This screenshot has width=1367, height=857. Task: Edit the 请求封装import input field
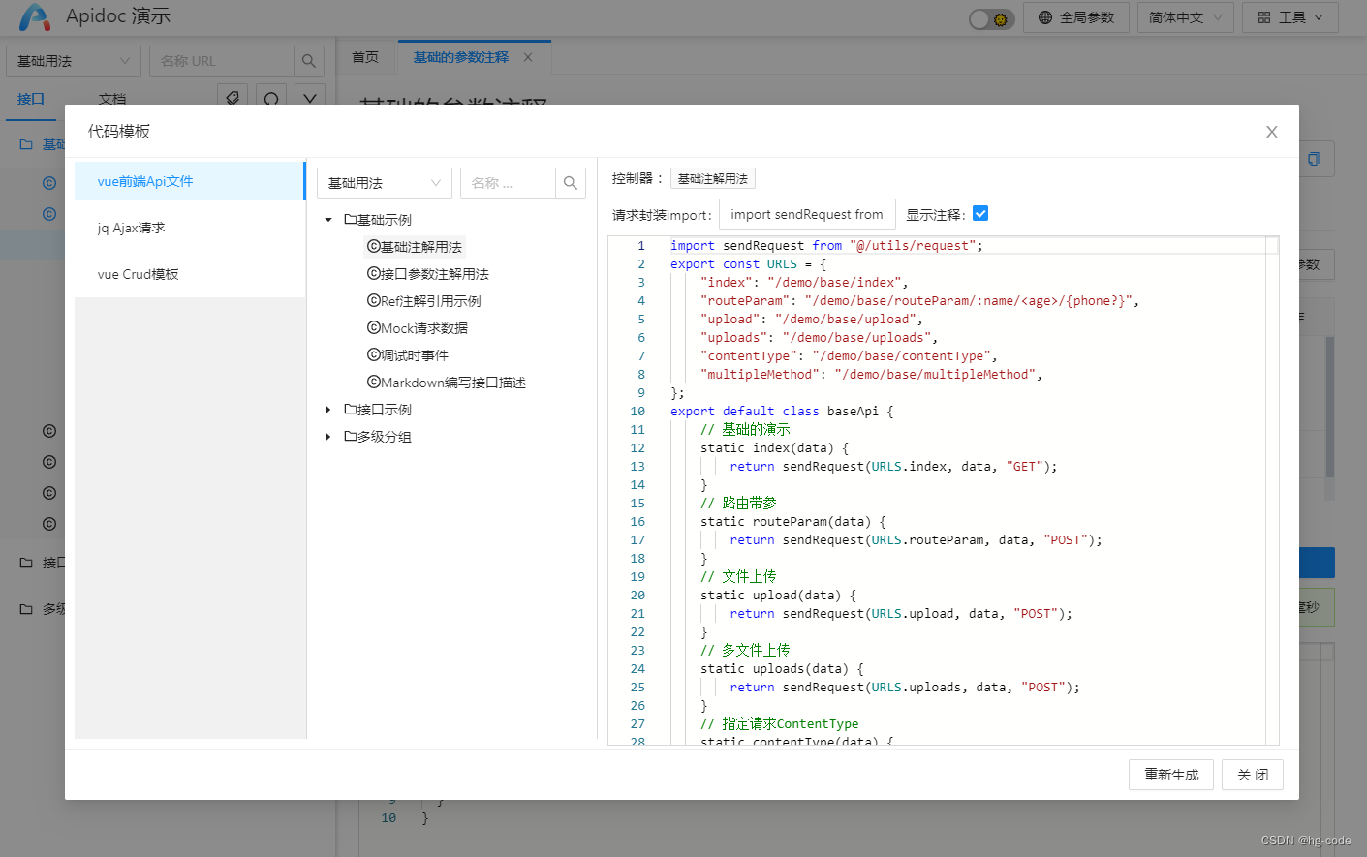click(x=807, y=214)
